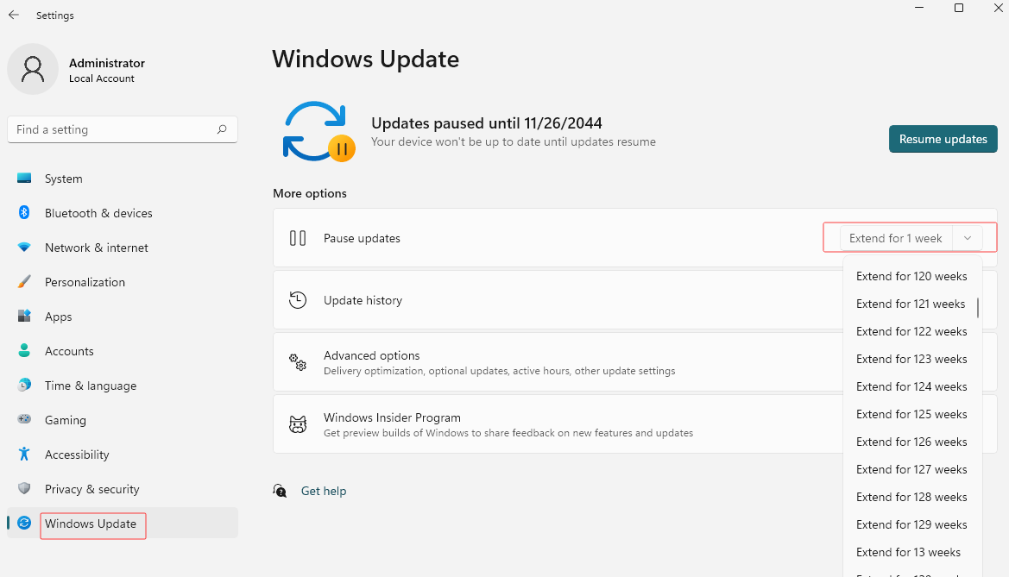Viewport: 1009px width, 577px height.
Task: Open Bluetooth & devices settings
Action: coord(123,213)
